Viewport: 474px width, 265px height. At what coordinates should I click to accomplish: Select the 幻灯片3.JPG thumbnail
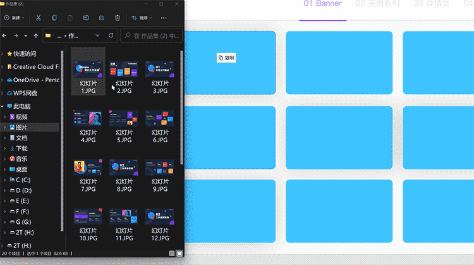pos(160,70)
